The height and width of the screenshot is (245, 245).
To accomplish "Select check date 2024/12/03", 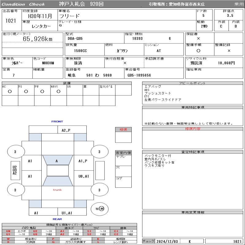I will [167, 242].
